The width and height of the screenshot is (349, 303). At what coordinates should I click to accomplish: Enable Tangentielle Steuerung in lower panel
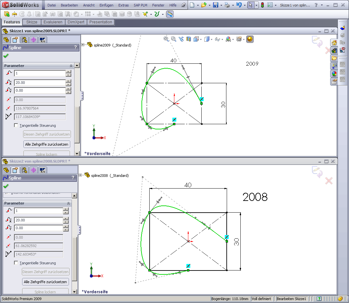point(16,263)
